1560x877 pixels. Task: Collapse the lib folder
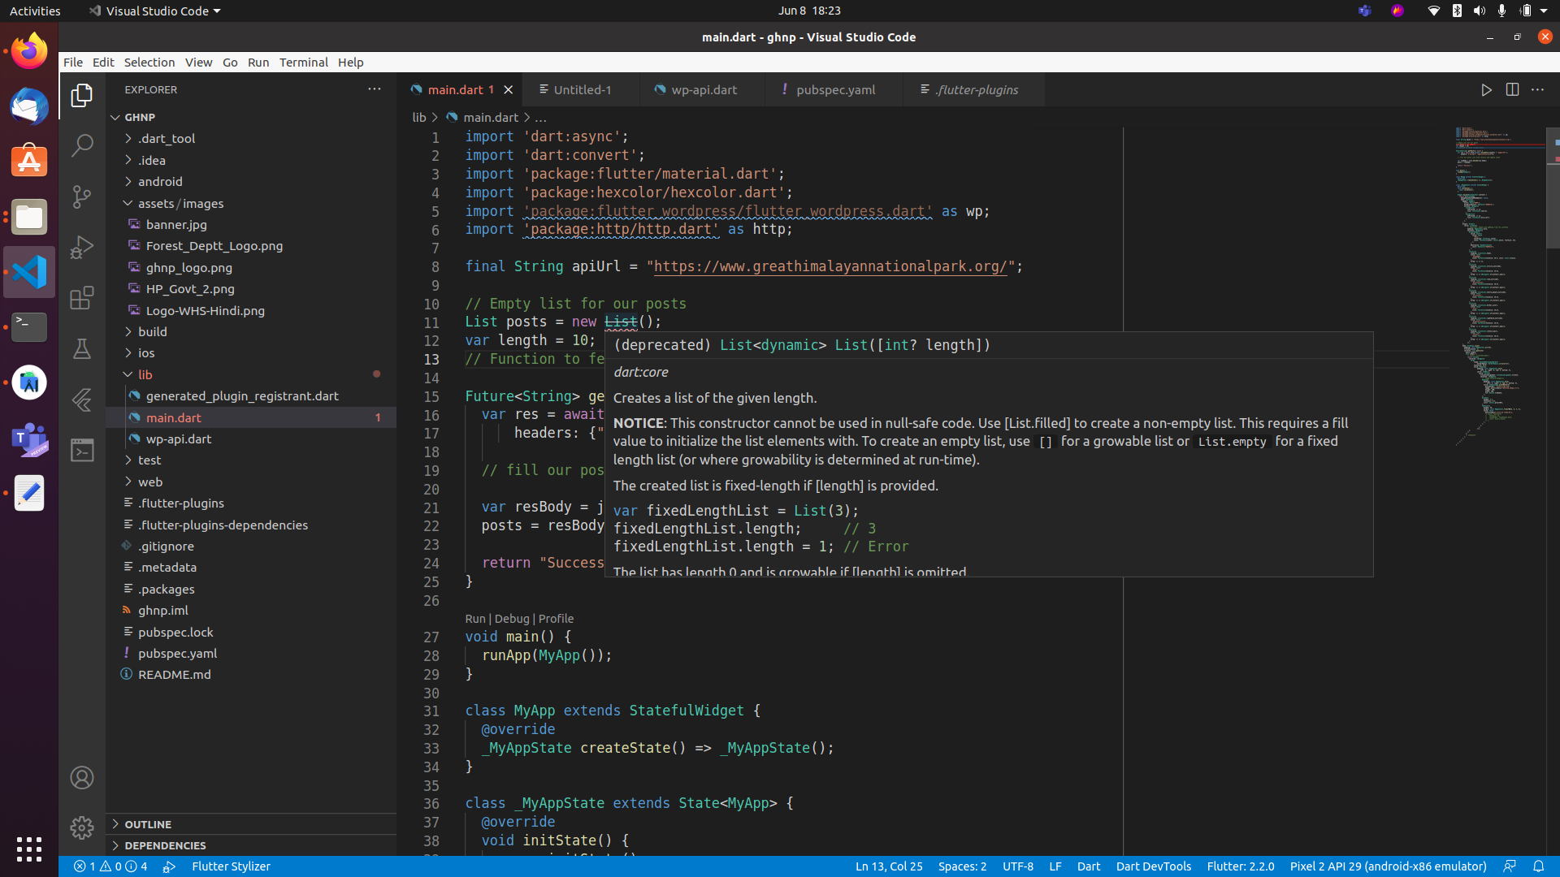(x=145, y=374)
